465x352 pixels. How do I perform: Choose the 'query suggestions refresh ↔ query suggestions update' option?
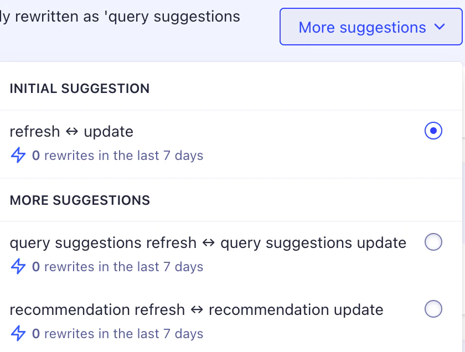(433, 242)
